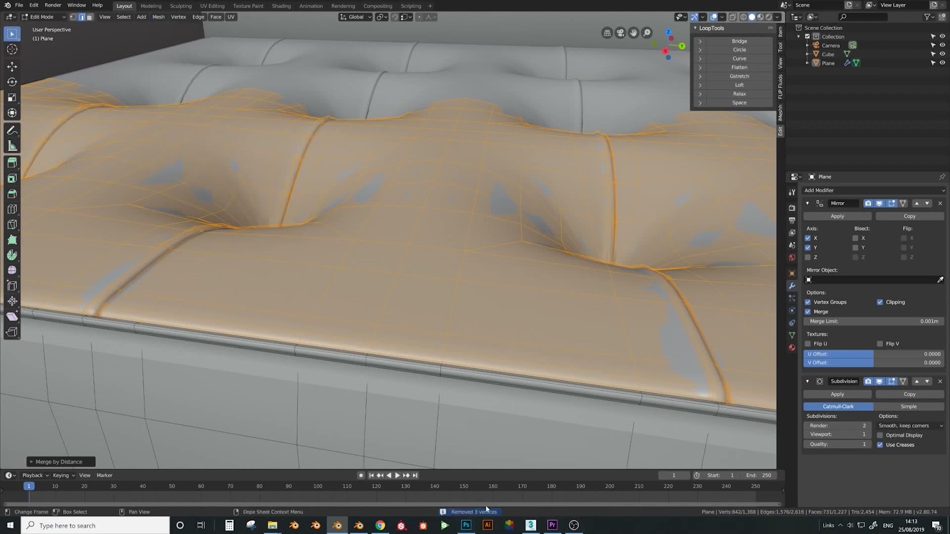950x534 pixels.
Task: Open the Render menu
Action: pyautogui.click(x=53, y=5)
